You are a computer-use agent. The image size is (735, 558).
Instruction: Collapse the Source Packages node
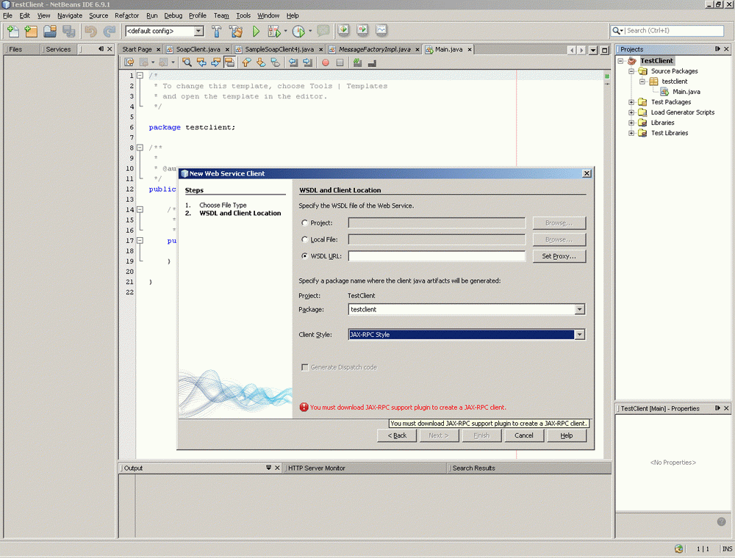(x=631, y=71)
